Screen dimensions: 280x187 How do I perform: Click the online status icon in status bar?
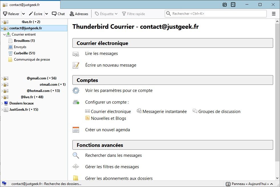coord(4,184)
